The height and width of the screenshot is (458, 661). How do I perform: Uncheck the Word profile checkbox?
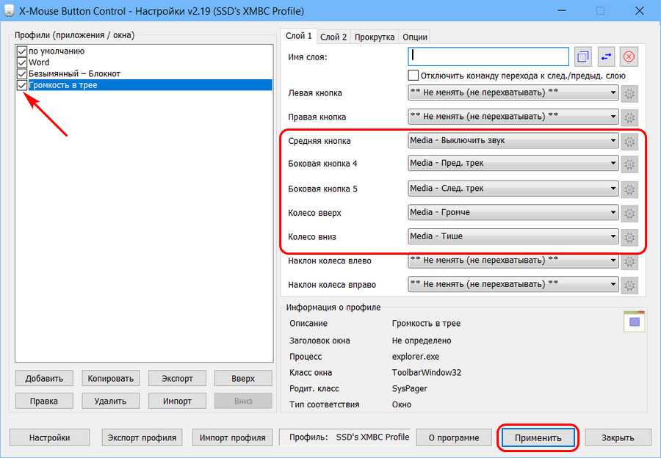(x=21, y=62)
